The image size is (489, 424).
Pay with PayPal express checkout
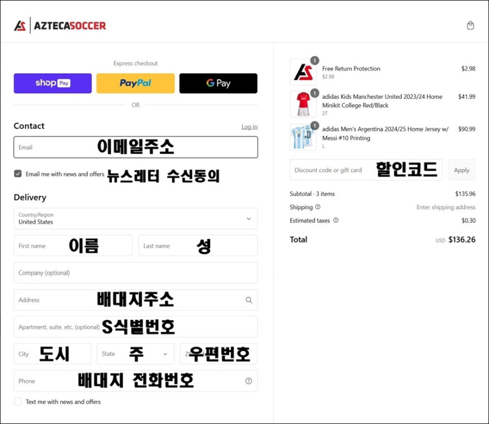click(x=136, y=83)
